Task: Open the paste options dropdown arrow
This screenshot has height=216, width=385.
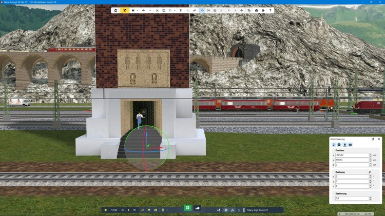Action: [x=175, y=10]
